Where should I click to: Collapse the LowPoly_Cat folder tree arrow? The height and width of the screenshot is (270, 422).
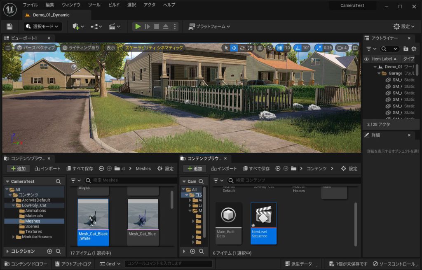pyautogui.click(x=14, y=205)
